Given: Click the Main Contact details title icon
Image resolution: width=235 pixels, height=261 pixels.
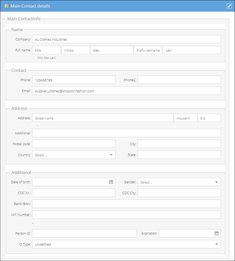Looking at the screenshot, I should tap(6, 6).
